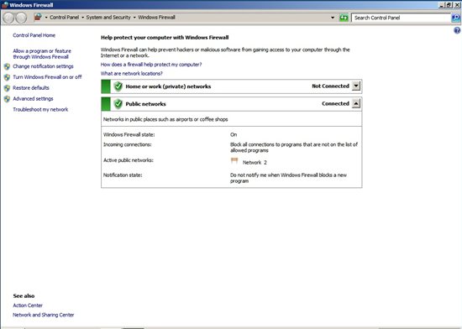Open Network and Sharing Center link
462x329 pixels.
(x=44, y=315)
